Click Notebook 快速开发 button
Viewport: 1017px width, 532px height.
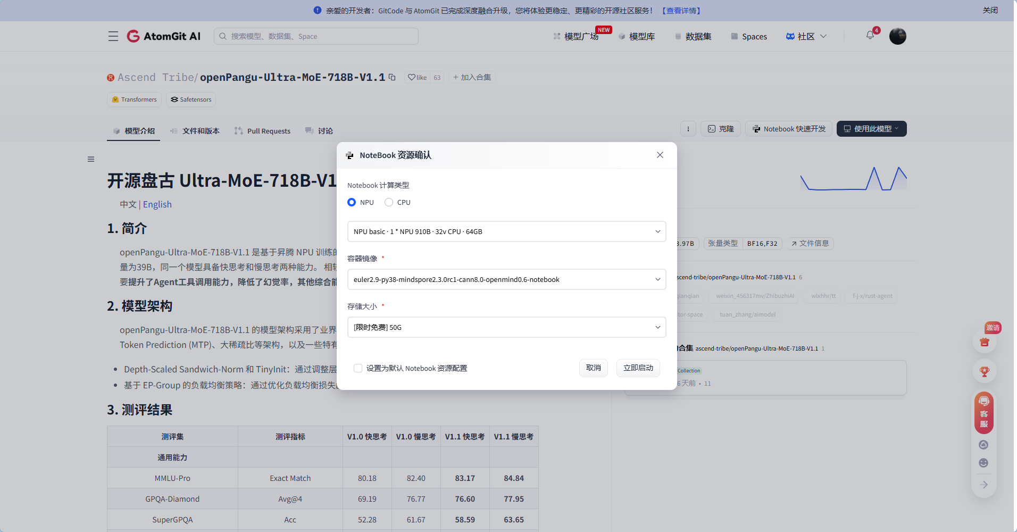[x=789, y=129]
